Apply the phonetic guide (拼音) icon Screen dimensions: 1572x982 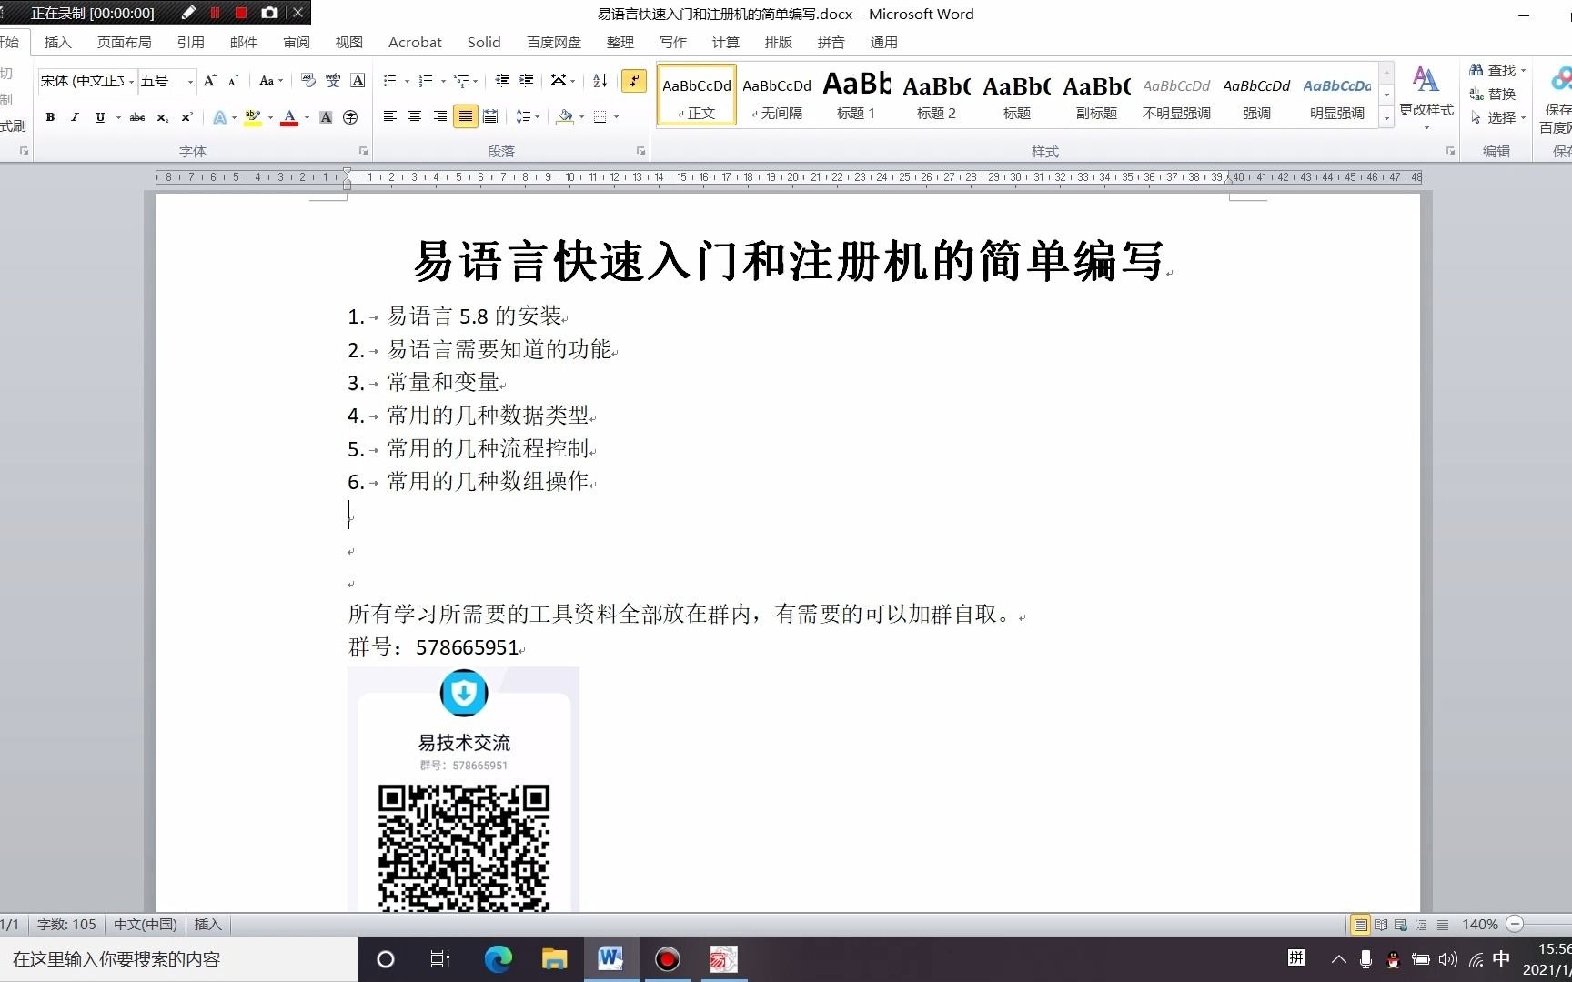click(332, 81)
